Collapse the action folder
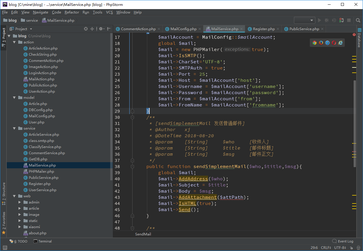This screenshot has height=251, width=363. tap(14, 42)
